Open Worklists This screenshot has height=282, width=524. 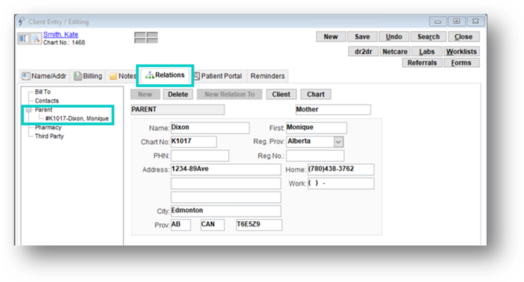[461, 51]
